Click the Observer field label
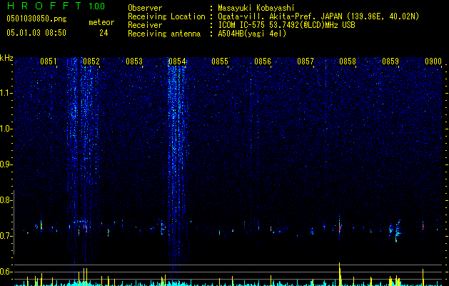Viewport: 449px width, 286px height. click(x=145, y=8)
